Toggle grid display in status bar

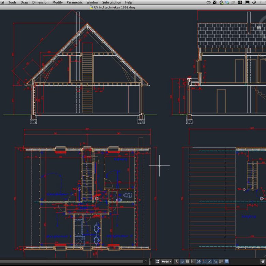point(188,262)
